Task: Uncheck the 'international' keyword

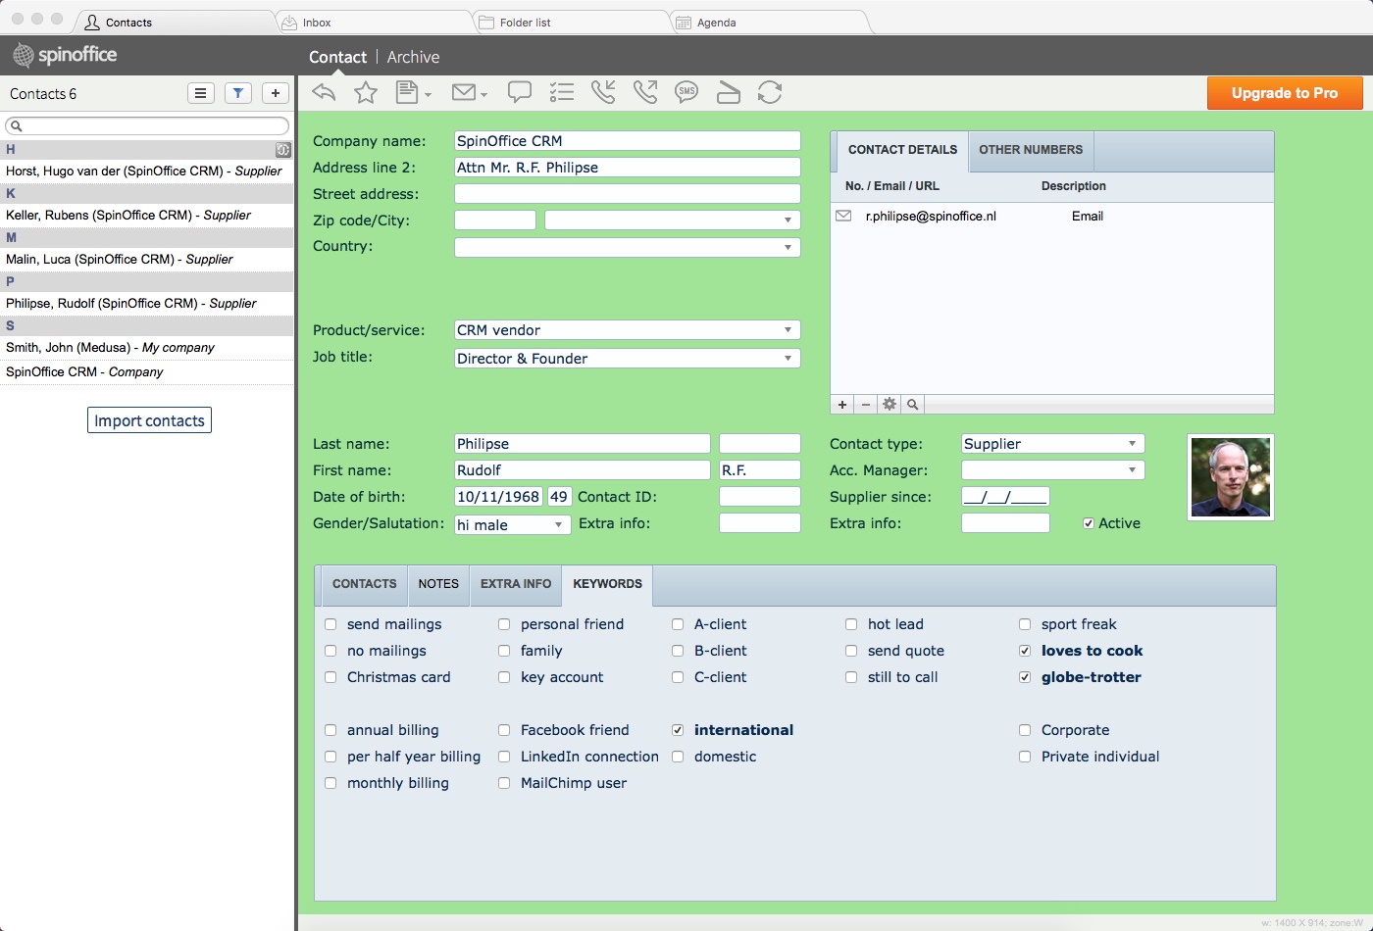Action: click(678, 730)
